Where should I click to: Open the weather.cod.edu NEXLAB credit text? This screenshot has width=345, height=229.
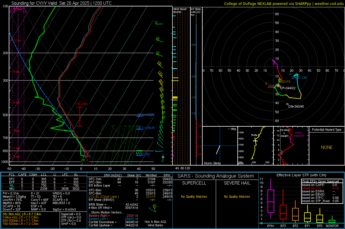[284, 4]
